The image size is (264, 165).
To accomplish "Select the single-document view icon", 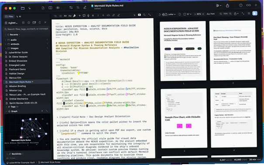I will [43, 8].
